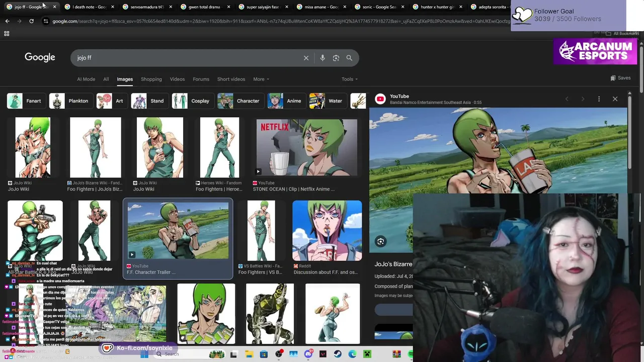Open the Heroes Wiki Foo Fighters thumbnail

(220, 147)
